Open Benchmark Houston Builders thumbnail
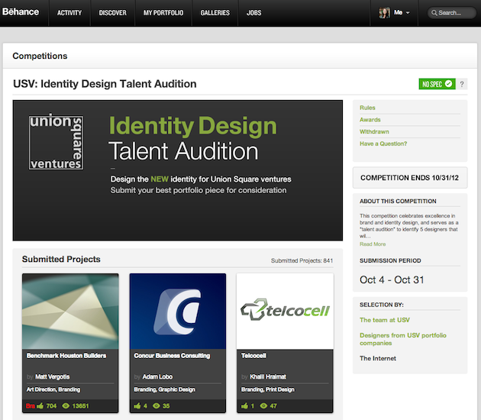481x420 pixels. tap(70, 311)
